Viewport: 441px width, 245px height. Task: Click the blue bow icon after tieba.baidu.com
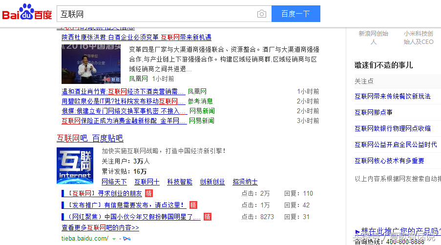tap(127, 239)
